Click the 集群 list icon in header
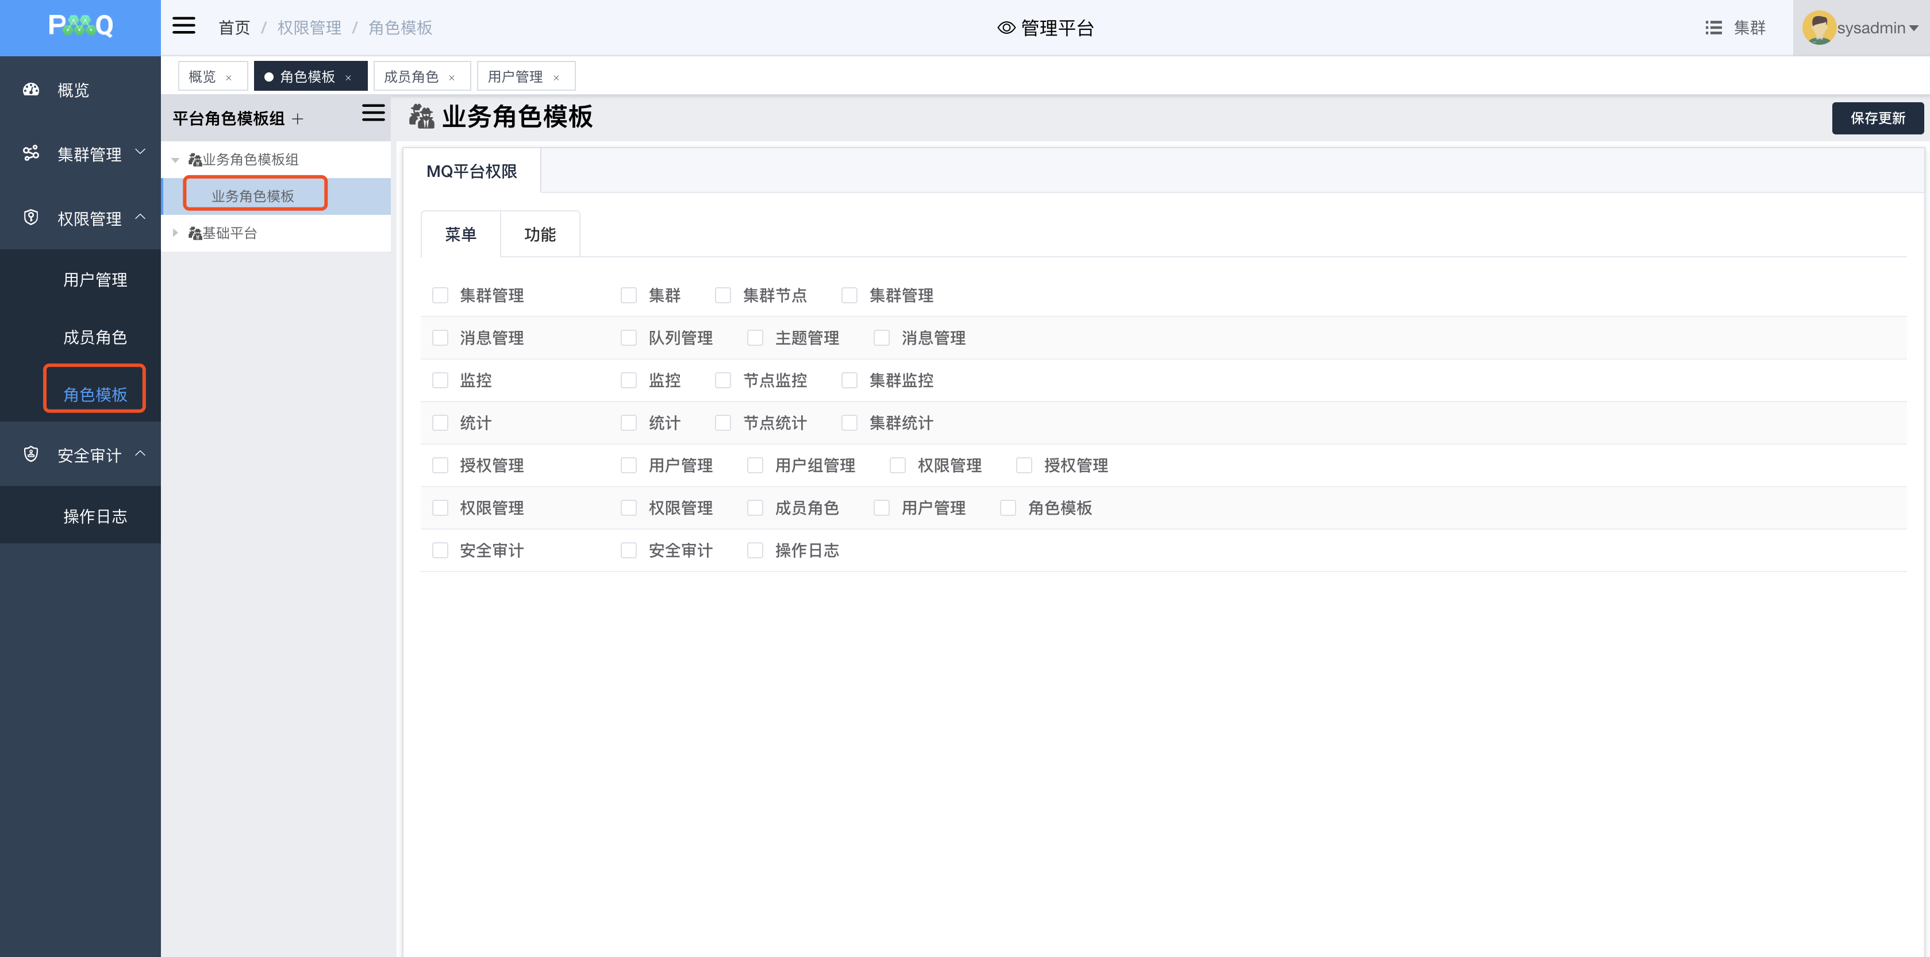Viewport: 1930px width, 957px height. (x=1713, y=28)
